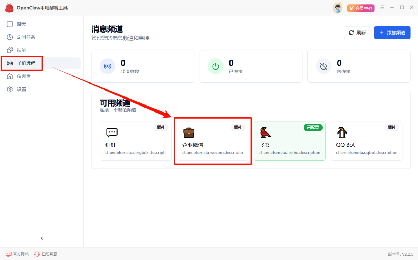Viewport: 418px width, 260px height.
Task: Click the Feishu red bird icon
Action: (x=265, y=133)
